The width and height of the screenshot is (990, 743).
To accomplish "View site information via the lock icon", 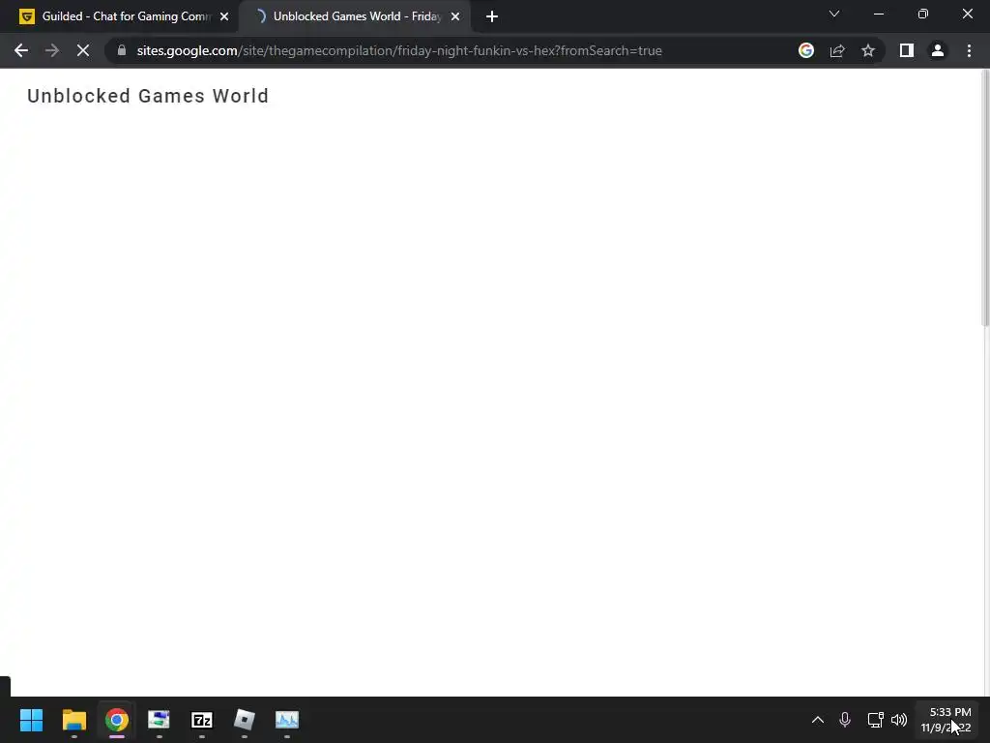I will [x=122, y=50].
